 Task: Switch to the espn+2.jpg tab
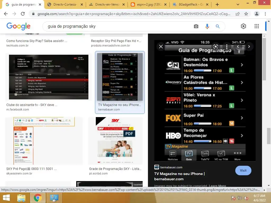point(149,4)
